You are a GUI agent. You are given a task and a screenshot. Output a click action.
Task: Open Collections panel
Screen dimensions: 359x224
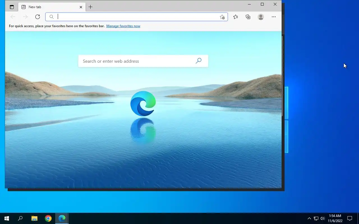point(248,17)
